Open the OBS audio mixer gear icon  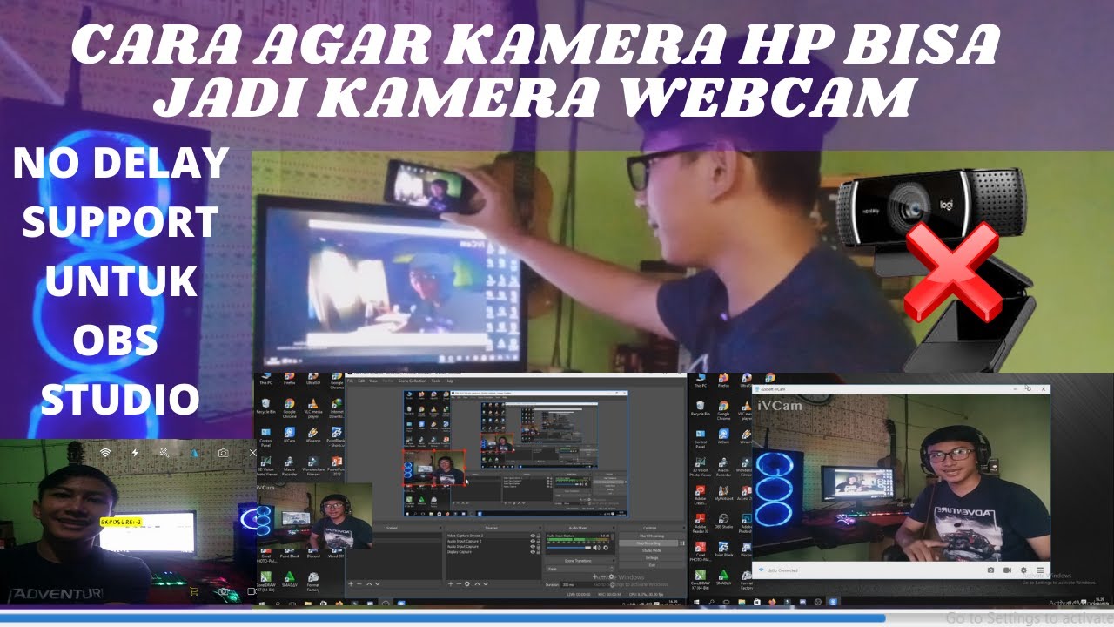pyautogui.click(x=606, y=548)
